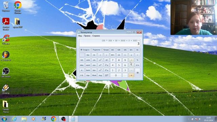Click the Show Desktop strip at the taskbar's end
The image size is (217, 122).
point(216,119)
